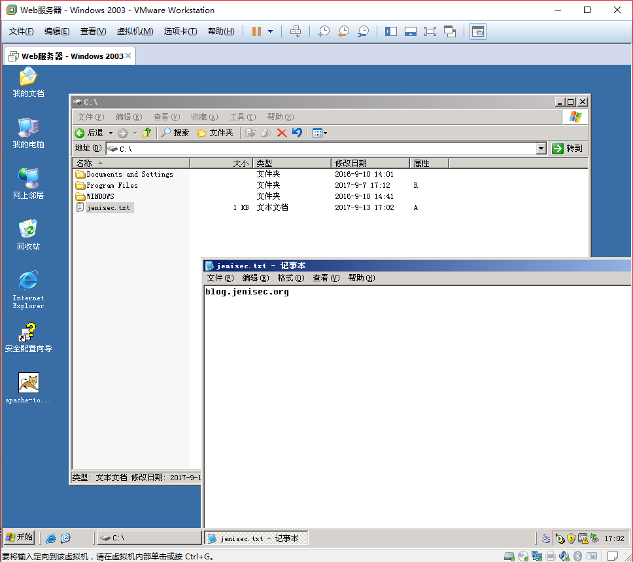Switch to jenisec.txt - 记事本 taskbar button
The image size is (633, 562).
[x=256, y=538]
